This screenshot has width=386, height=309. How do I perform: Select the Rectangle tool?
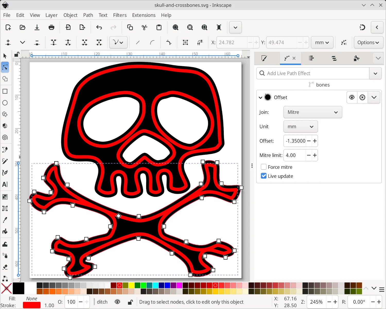(x=5, y=91)
